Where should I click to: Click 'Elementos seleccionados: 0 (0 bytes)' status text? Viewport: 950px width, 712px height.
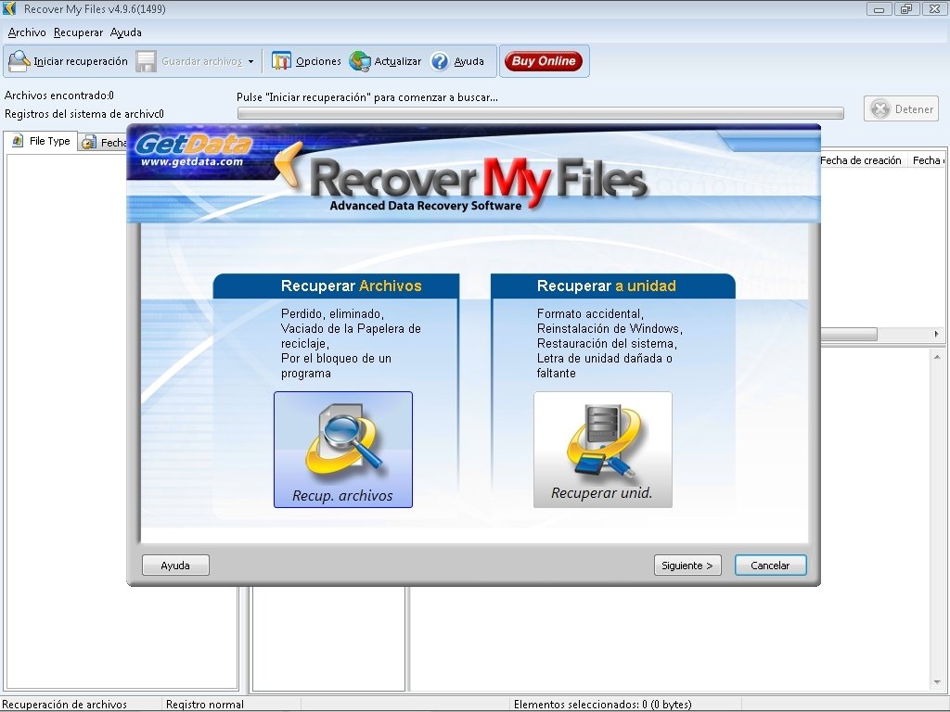(x=603, y=705)
